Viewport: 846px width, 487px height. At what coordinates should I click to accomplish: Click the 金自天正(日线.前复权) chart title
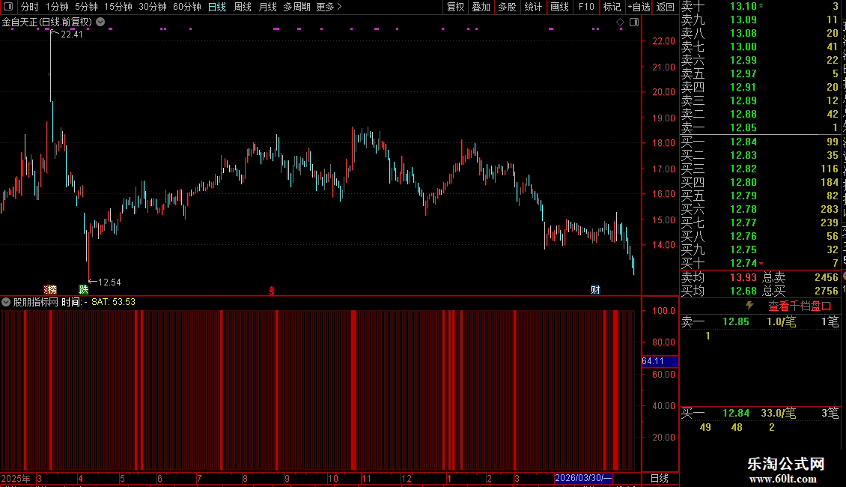point(47,22)
